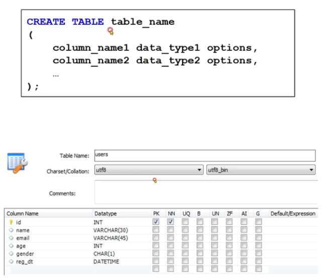
Task: Click the Column Name header
Action: point(23,214)
